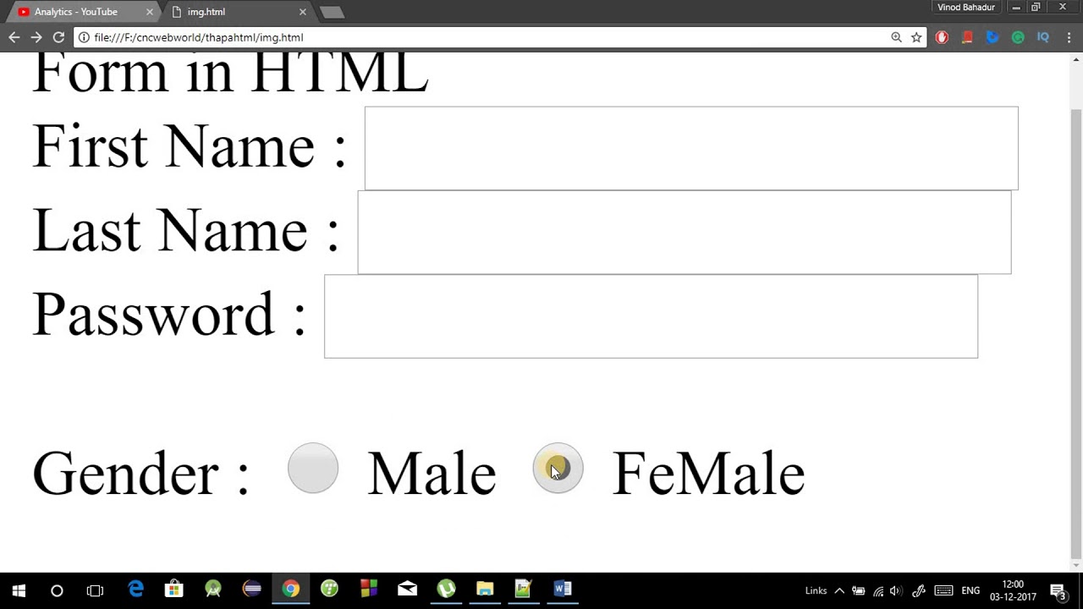Click the browser forward arrow
Viewport: 1083px width, 609px height.
coord(36,37)
